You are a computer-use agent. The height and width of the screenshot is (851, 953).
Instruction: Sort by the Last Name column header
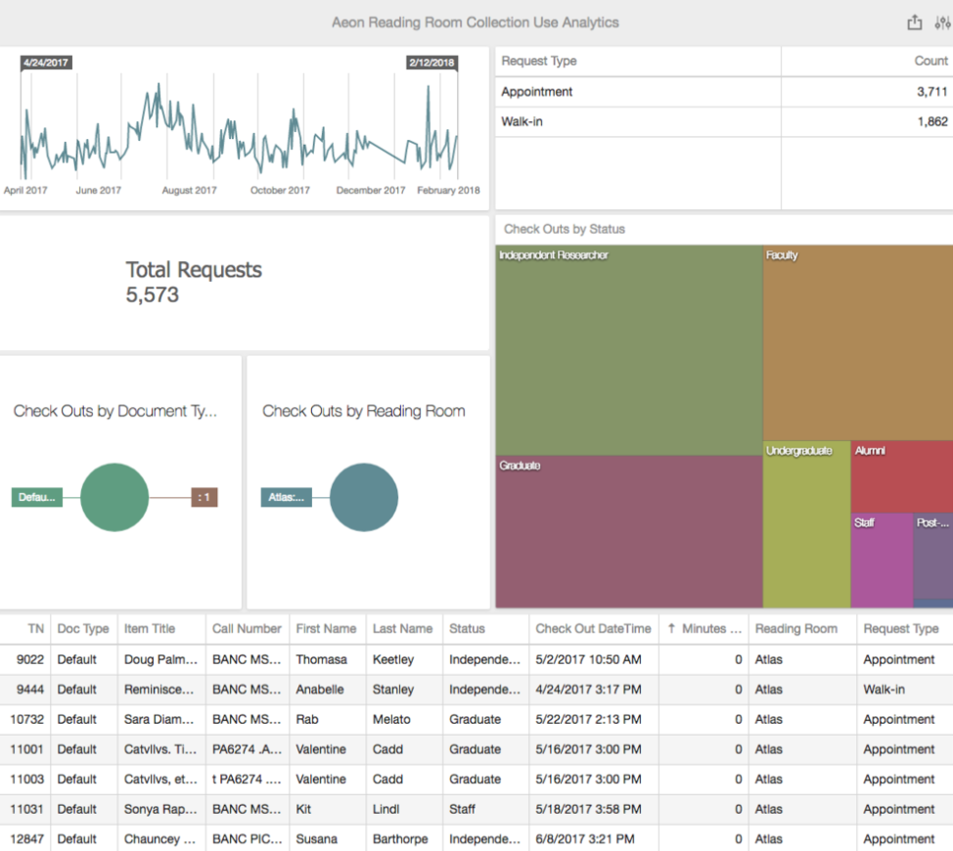click(x=402, y=629)
